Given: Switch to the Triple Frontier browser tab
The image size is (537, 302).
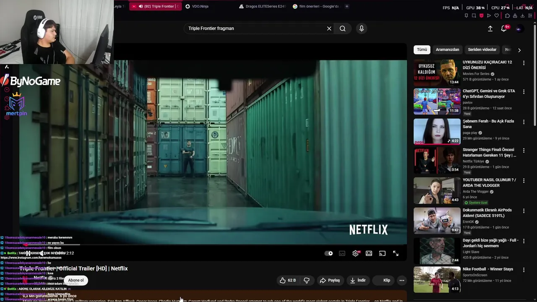Looking at the screenshot, I should coord(156,6).
